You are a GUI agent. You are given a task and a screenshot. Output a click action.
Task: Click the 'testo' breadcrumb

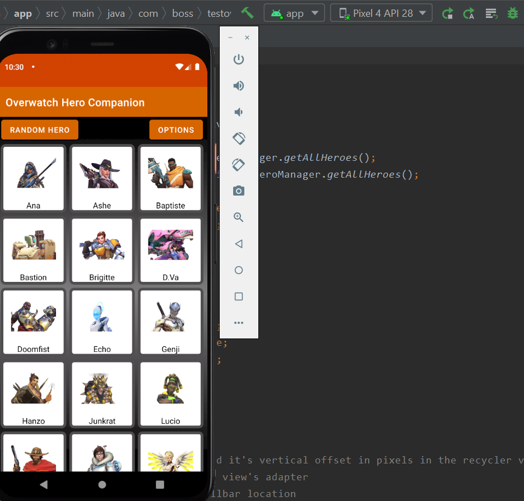click(219, 13)
